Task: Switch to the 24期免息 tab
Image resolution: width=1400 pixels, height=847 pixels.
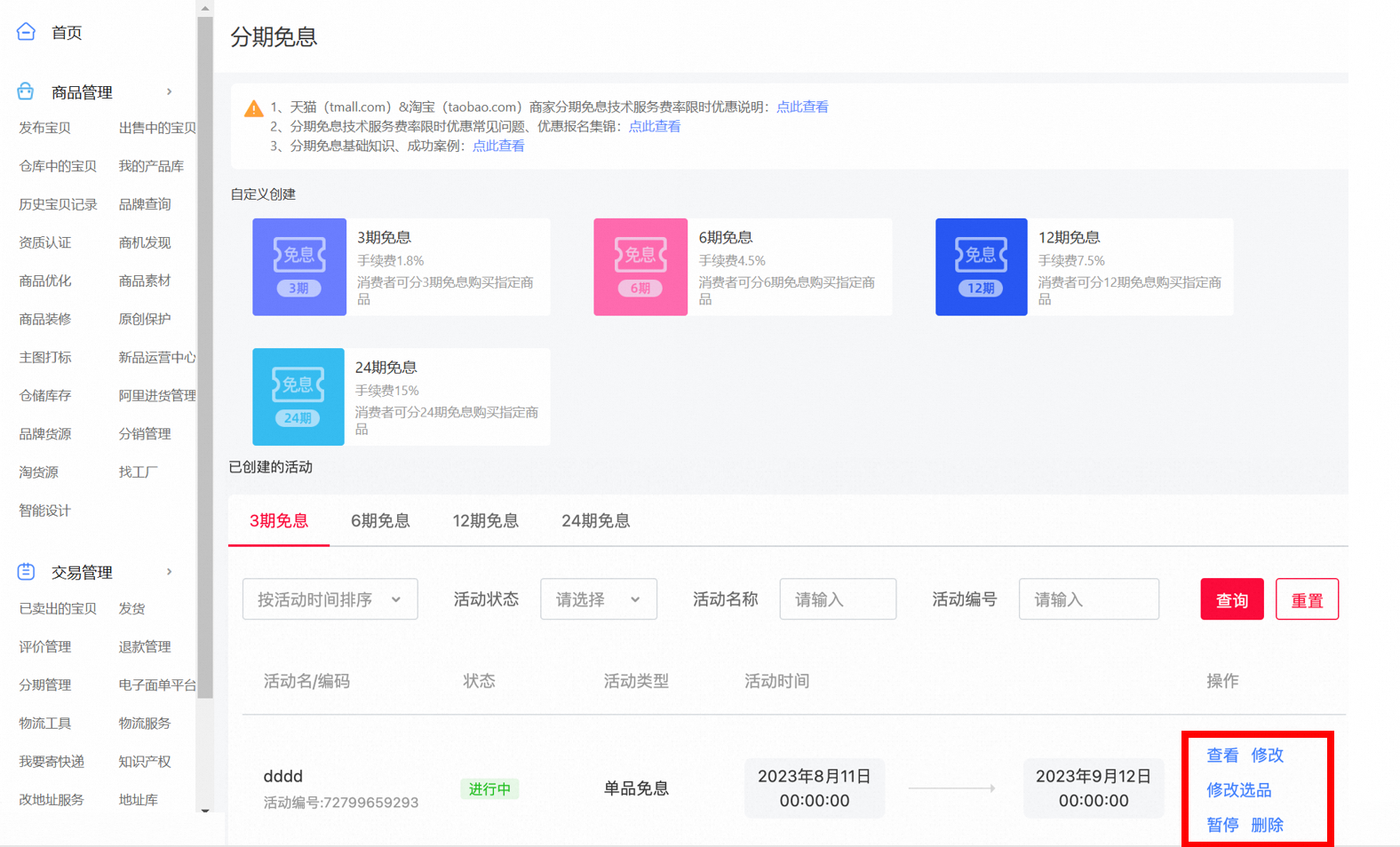Action: pyautogui.click(x=595, y=521)
